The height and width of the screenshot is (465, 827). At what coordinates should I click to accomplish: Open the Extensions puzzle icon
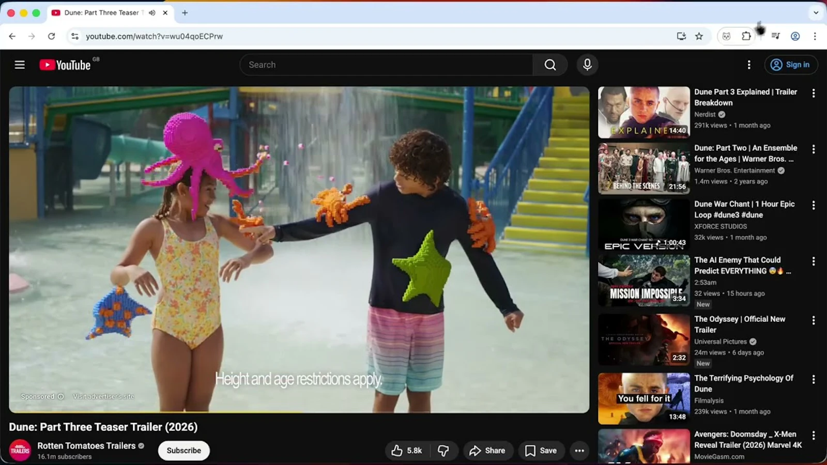(746, 36)
